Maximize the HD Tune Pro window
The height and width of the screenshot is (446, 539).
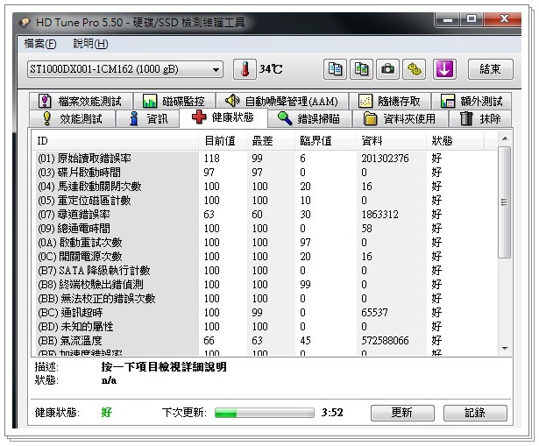click(x=472, y=19)
